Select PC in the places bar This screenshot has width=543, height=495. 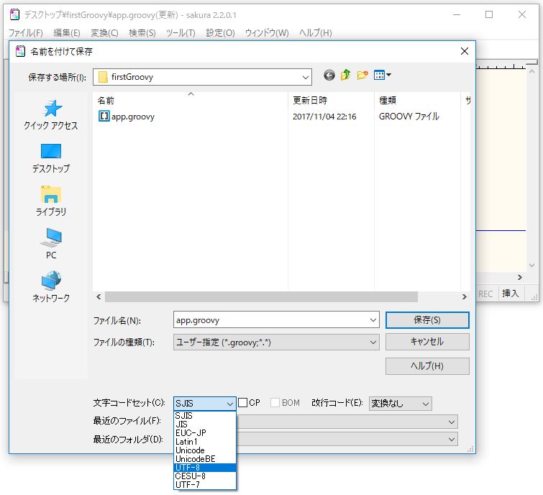51,244
